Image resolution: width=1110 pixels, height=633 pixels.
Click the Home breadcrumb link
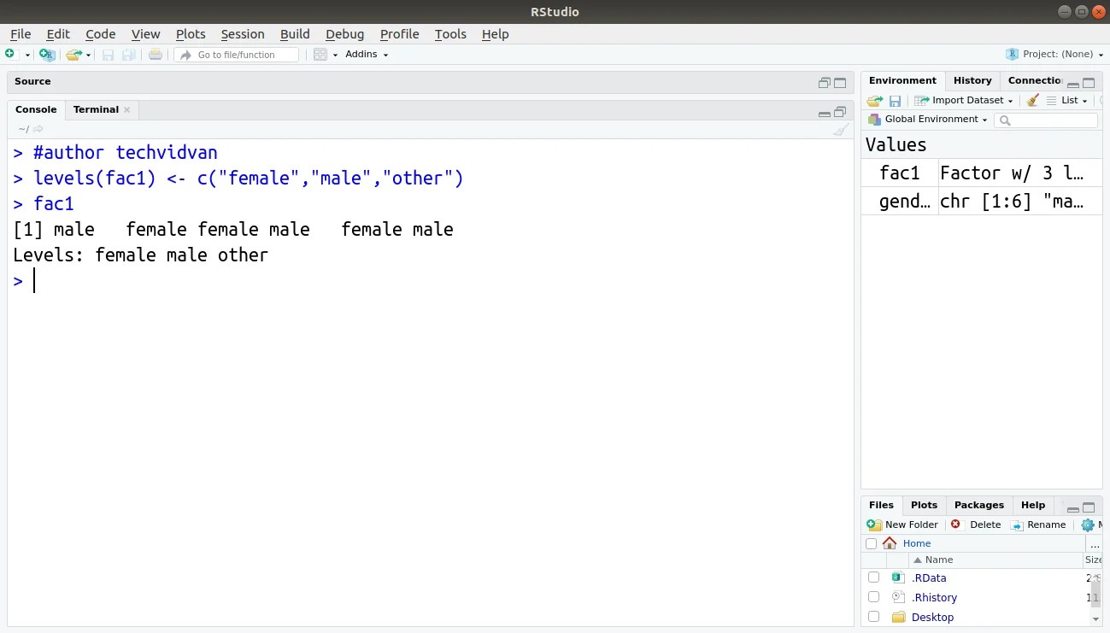(x=917, y=544)
